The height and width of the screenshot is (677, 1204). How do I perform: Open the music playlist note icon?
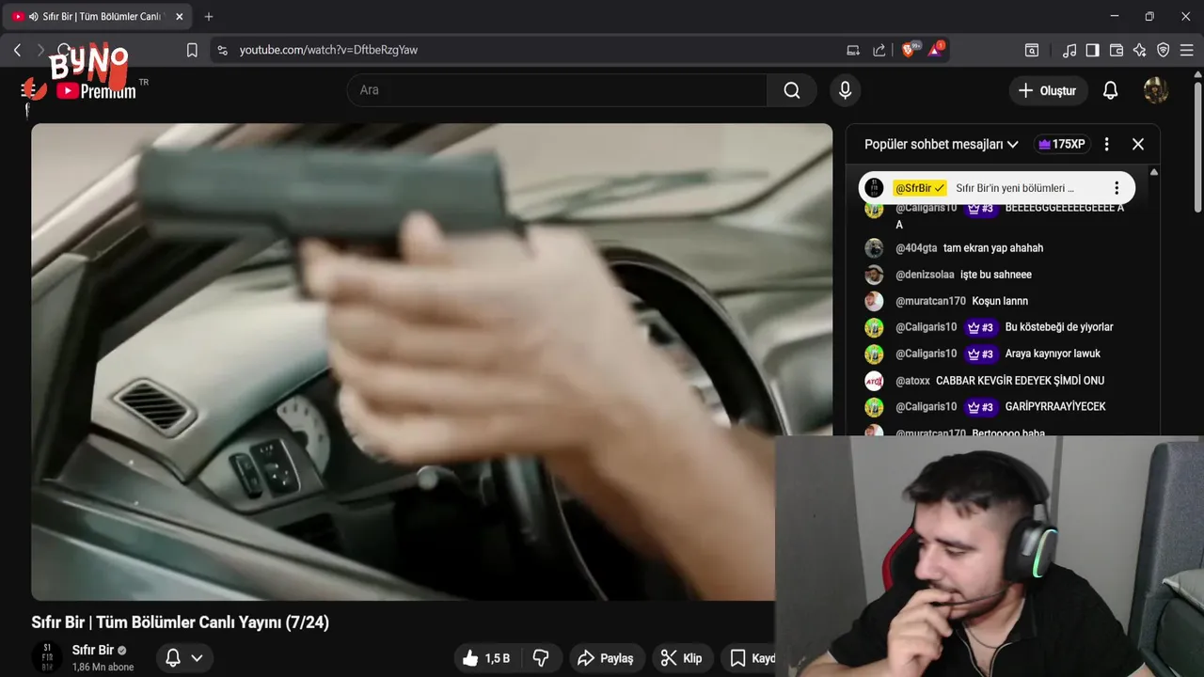[1069, 50]
